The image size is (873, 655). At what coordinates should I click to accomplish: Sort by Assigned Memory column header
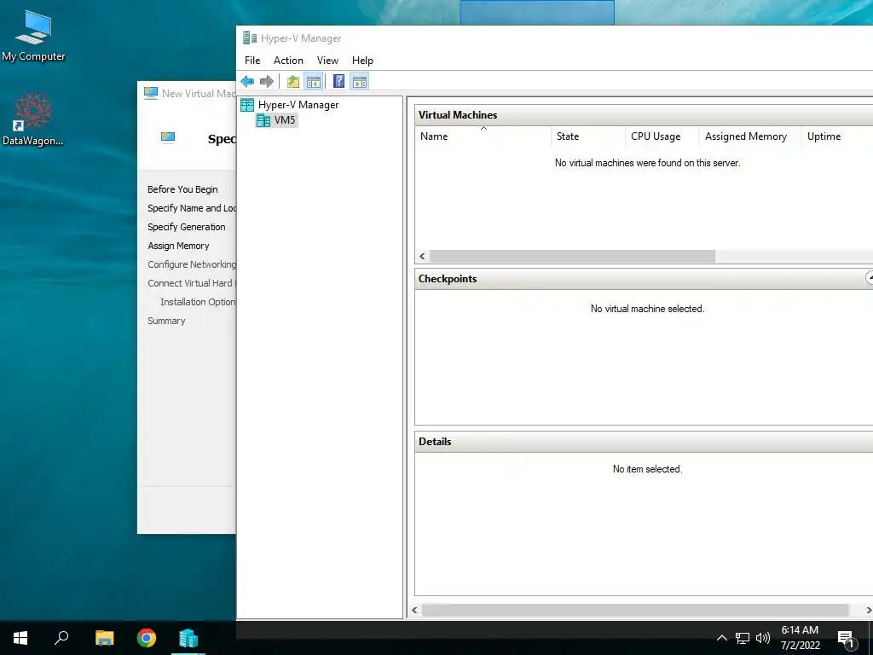pos(750,136)
